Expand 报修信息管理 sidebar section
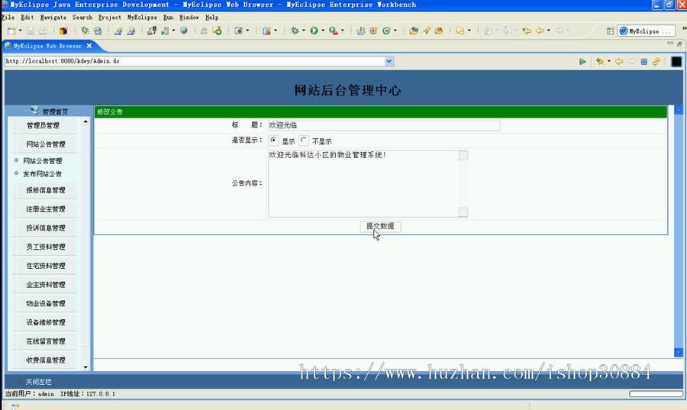 click(x=46, y=191)
